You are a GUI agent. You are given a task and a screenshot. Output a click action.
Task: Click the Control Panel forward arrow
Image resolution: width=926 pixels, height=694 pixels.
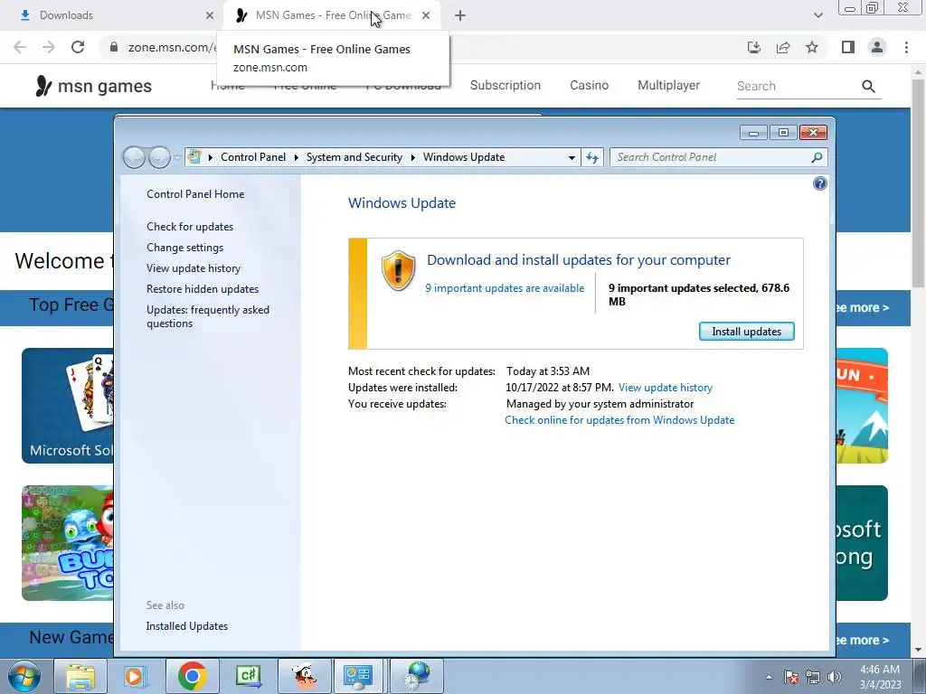[x=159, y=157]
